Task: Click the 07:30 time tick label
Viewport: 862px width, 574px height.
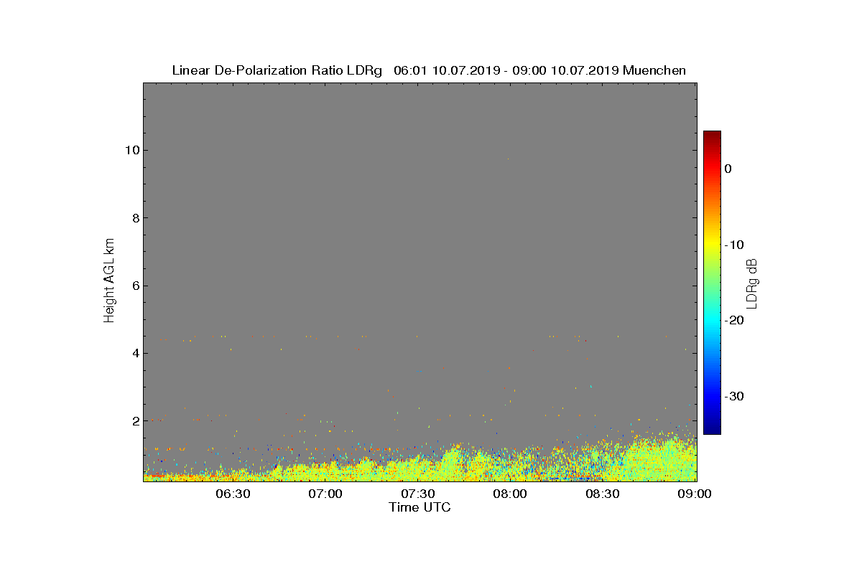Action: (418, 494)
